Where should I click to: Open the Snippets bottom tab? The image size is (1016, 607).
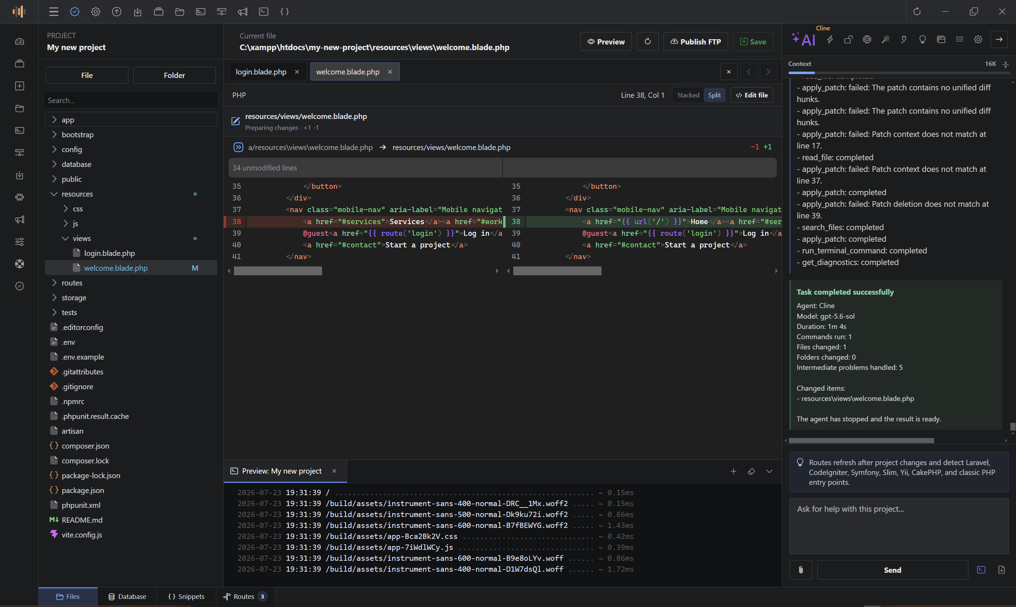pyautogui.click(x=186, y=596)
